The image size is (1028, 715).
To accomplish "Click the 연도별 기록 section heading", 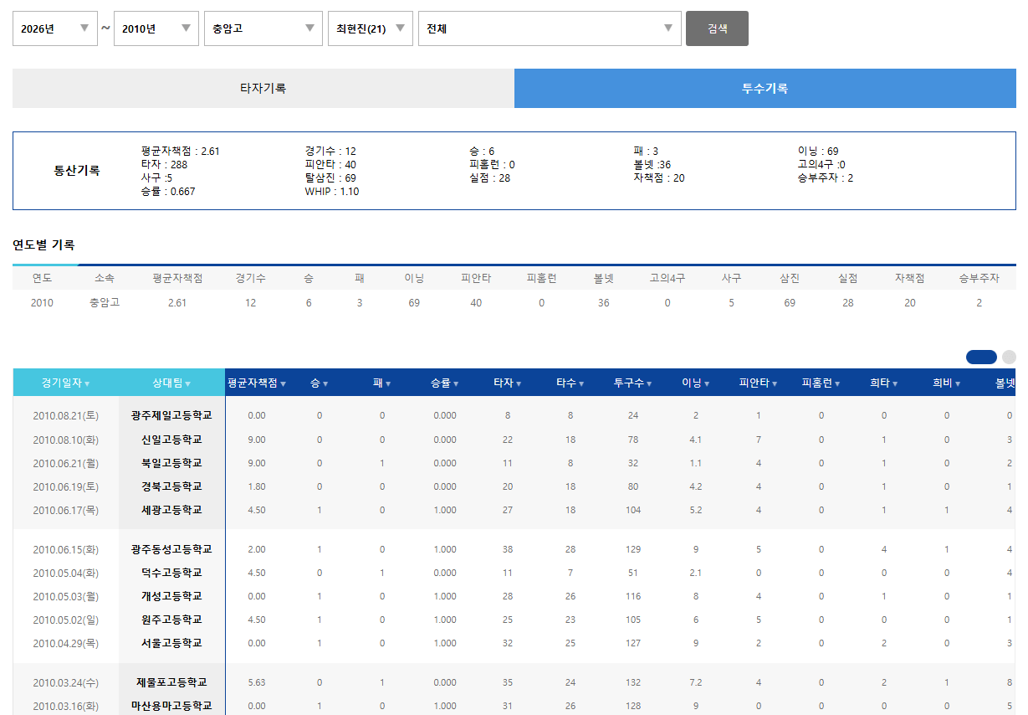I will tap(43, 245).
